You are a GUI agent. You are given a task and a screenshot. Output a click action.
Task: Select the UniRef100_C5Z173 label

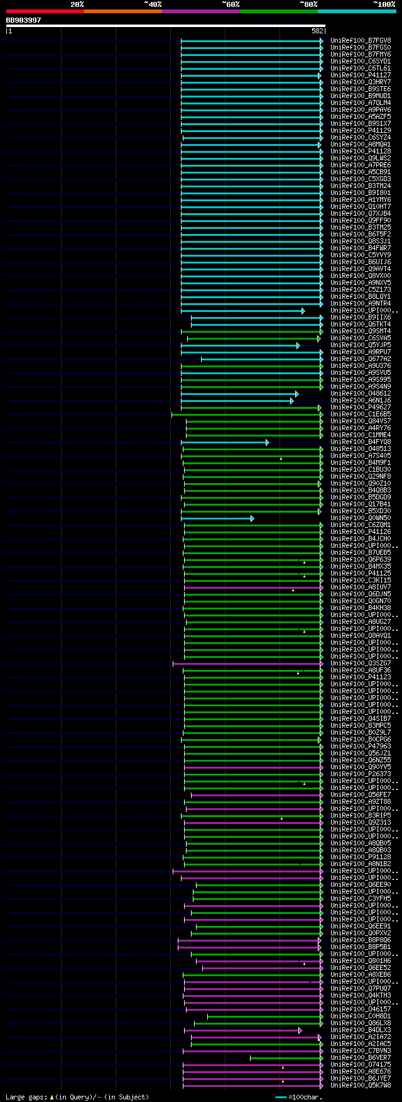coord(361,290)
